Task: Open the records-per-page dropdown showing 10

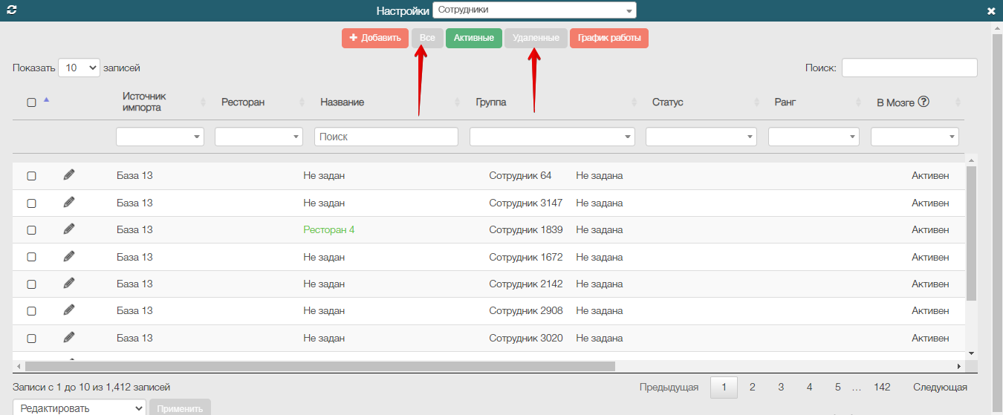Action: pos(79,68)
